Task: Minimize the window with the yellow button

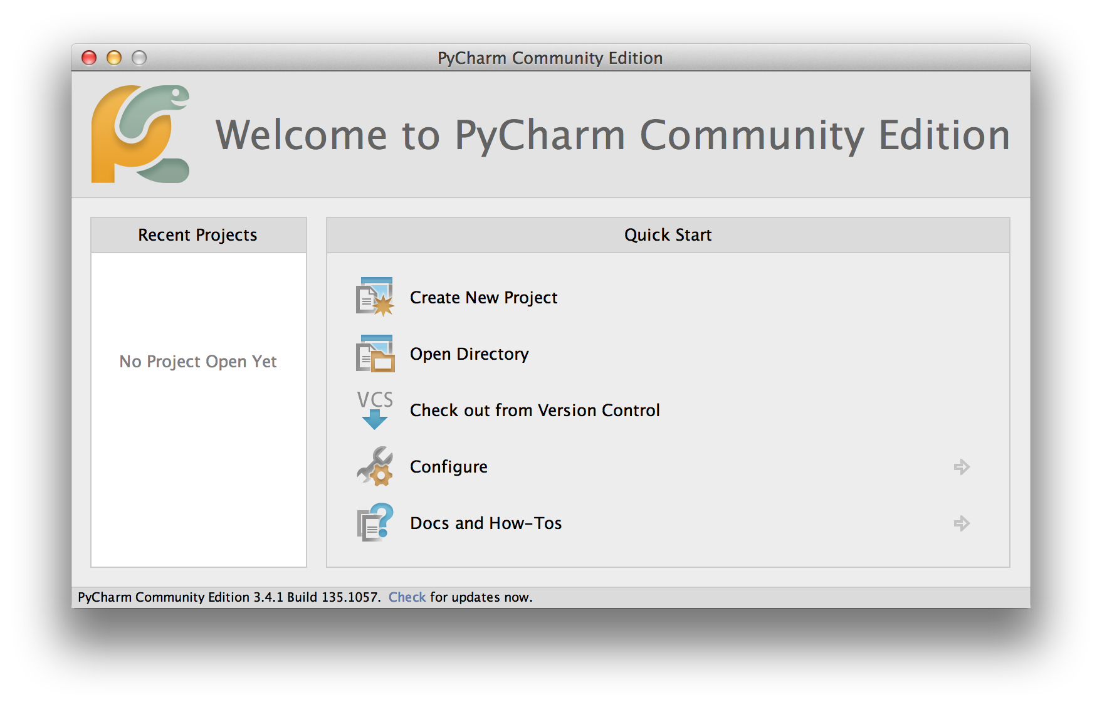Action: [114, 58]
